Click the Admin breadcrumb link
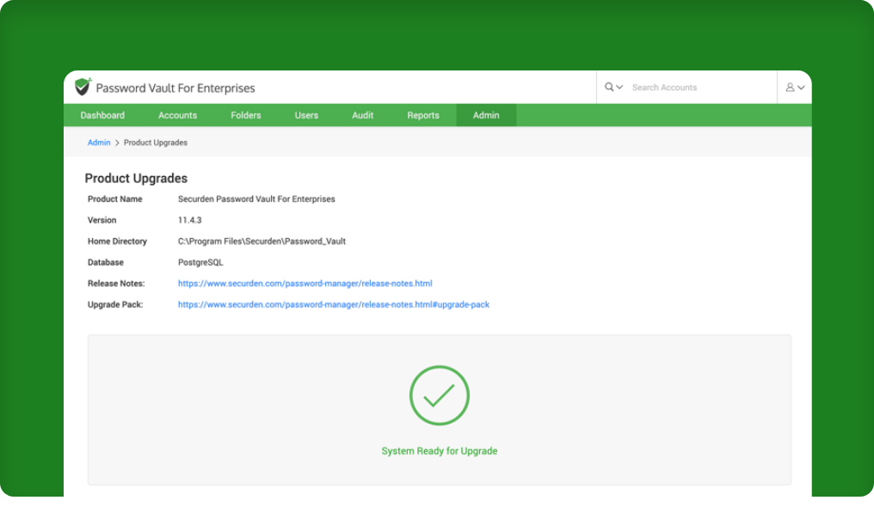Image resolution: width=874 pixels, height=531 pixels. click(99, 143)
